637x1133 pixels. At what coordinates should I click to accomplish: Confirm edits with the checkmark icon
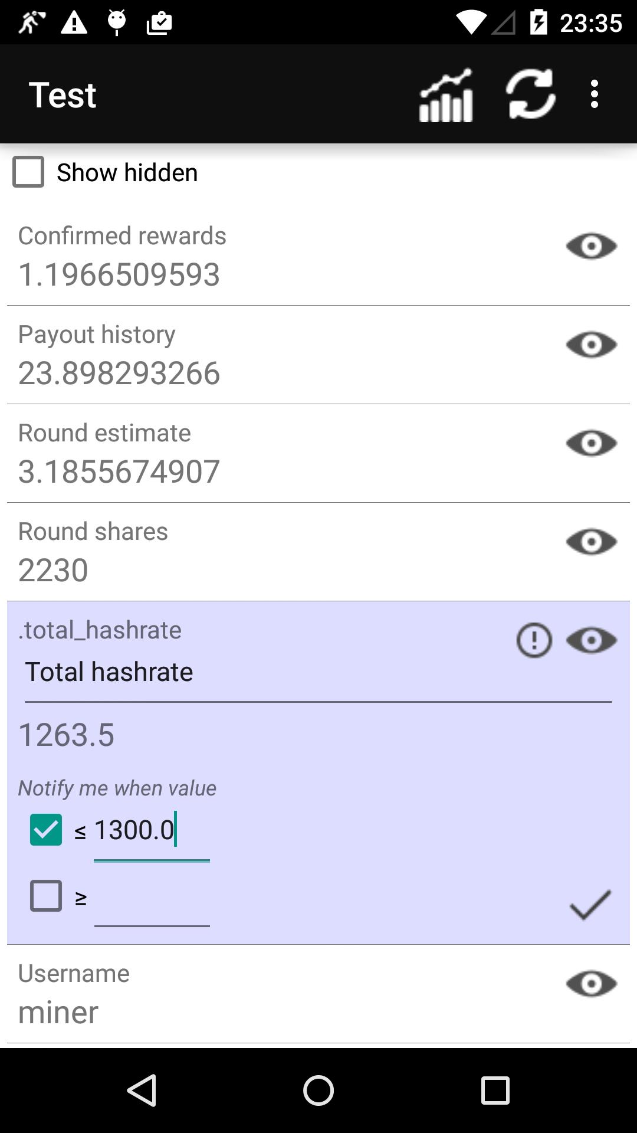tap(590, 905)
